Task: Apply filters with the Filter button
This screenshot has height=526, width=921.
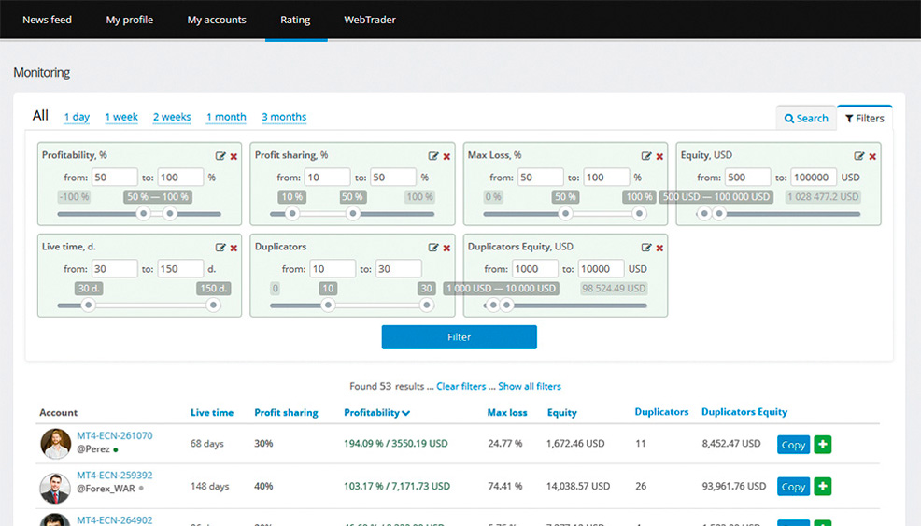Action: pos(459,336)
